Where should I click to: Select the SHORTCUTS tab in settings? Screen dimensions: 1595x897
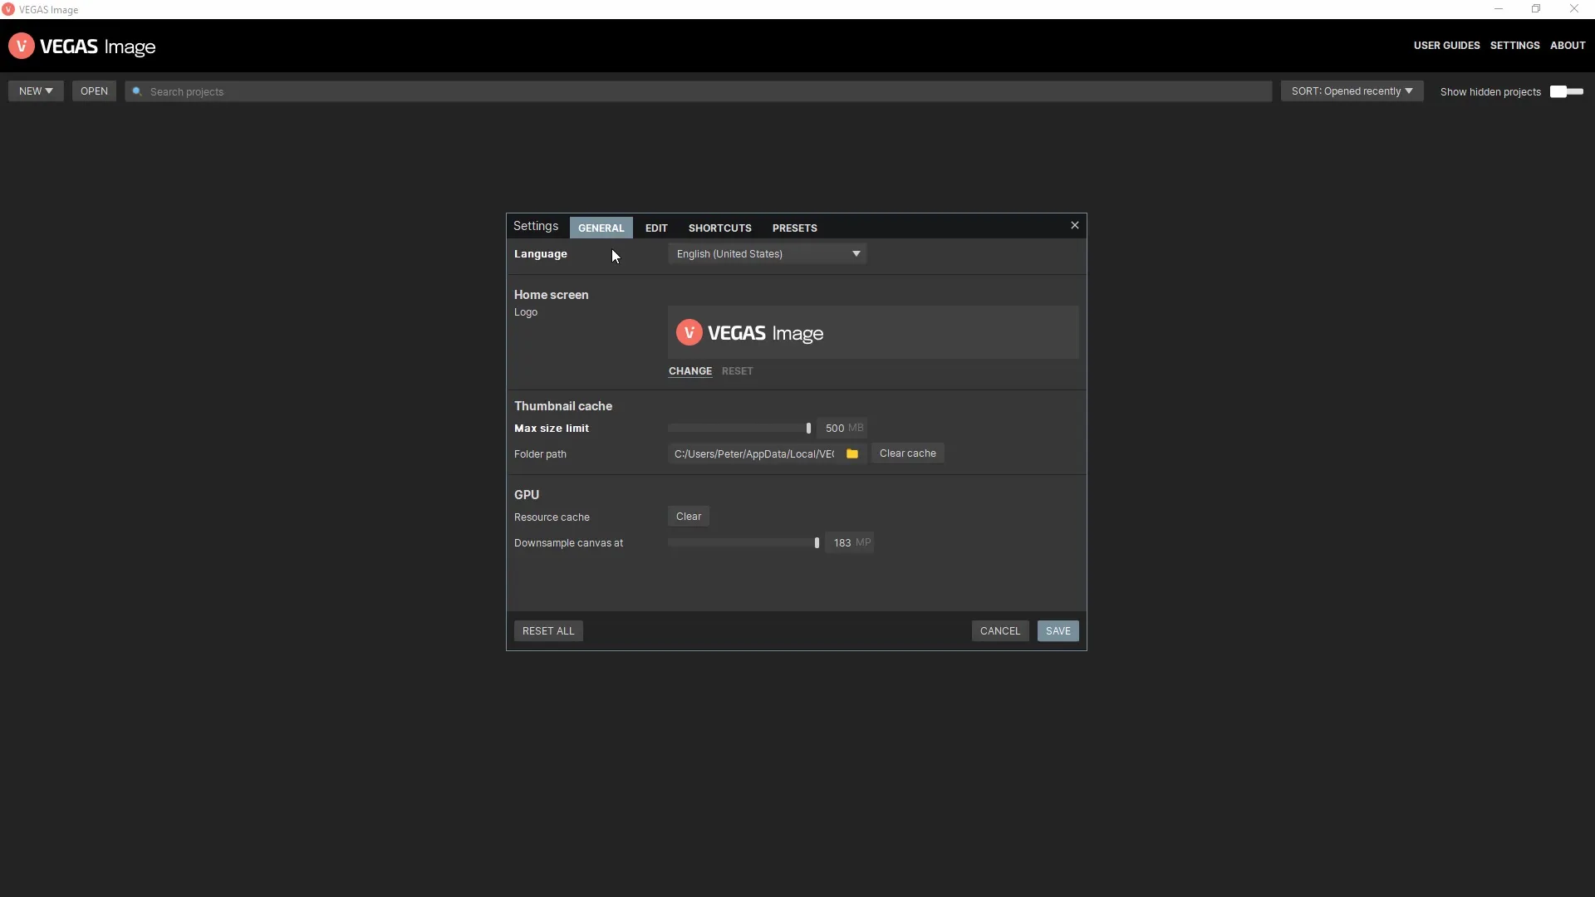point(719,228)
